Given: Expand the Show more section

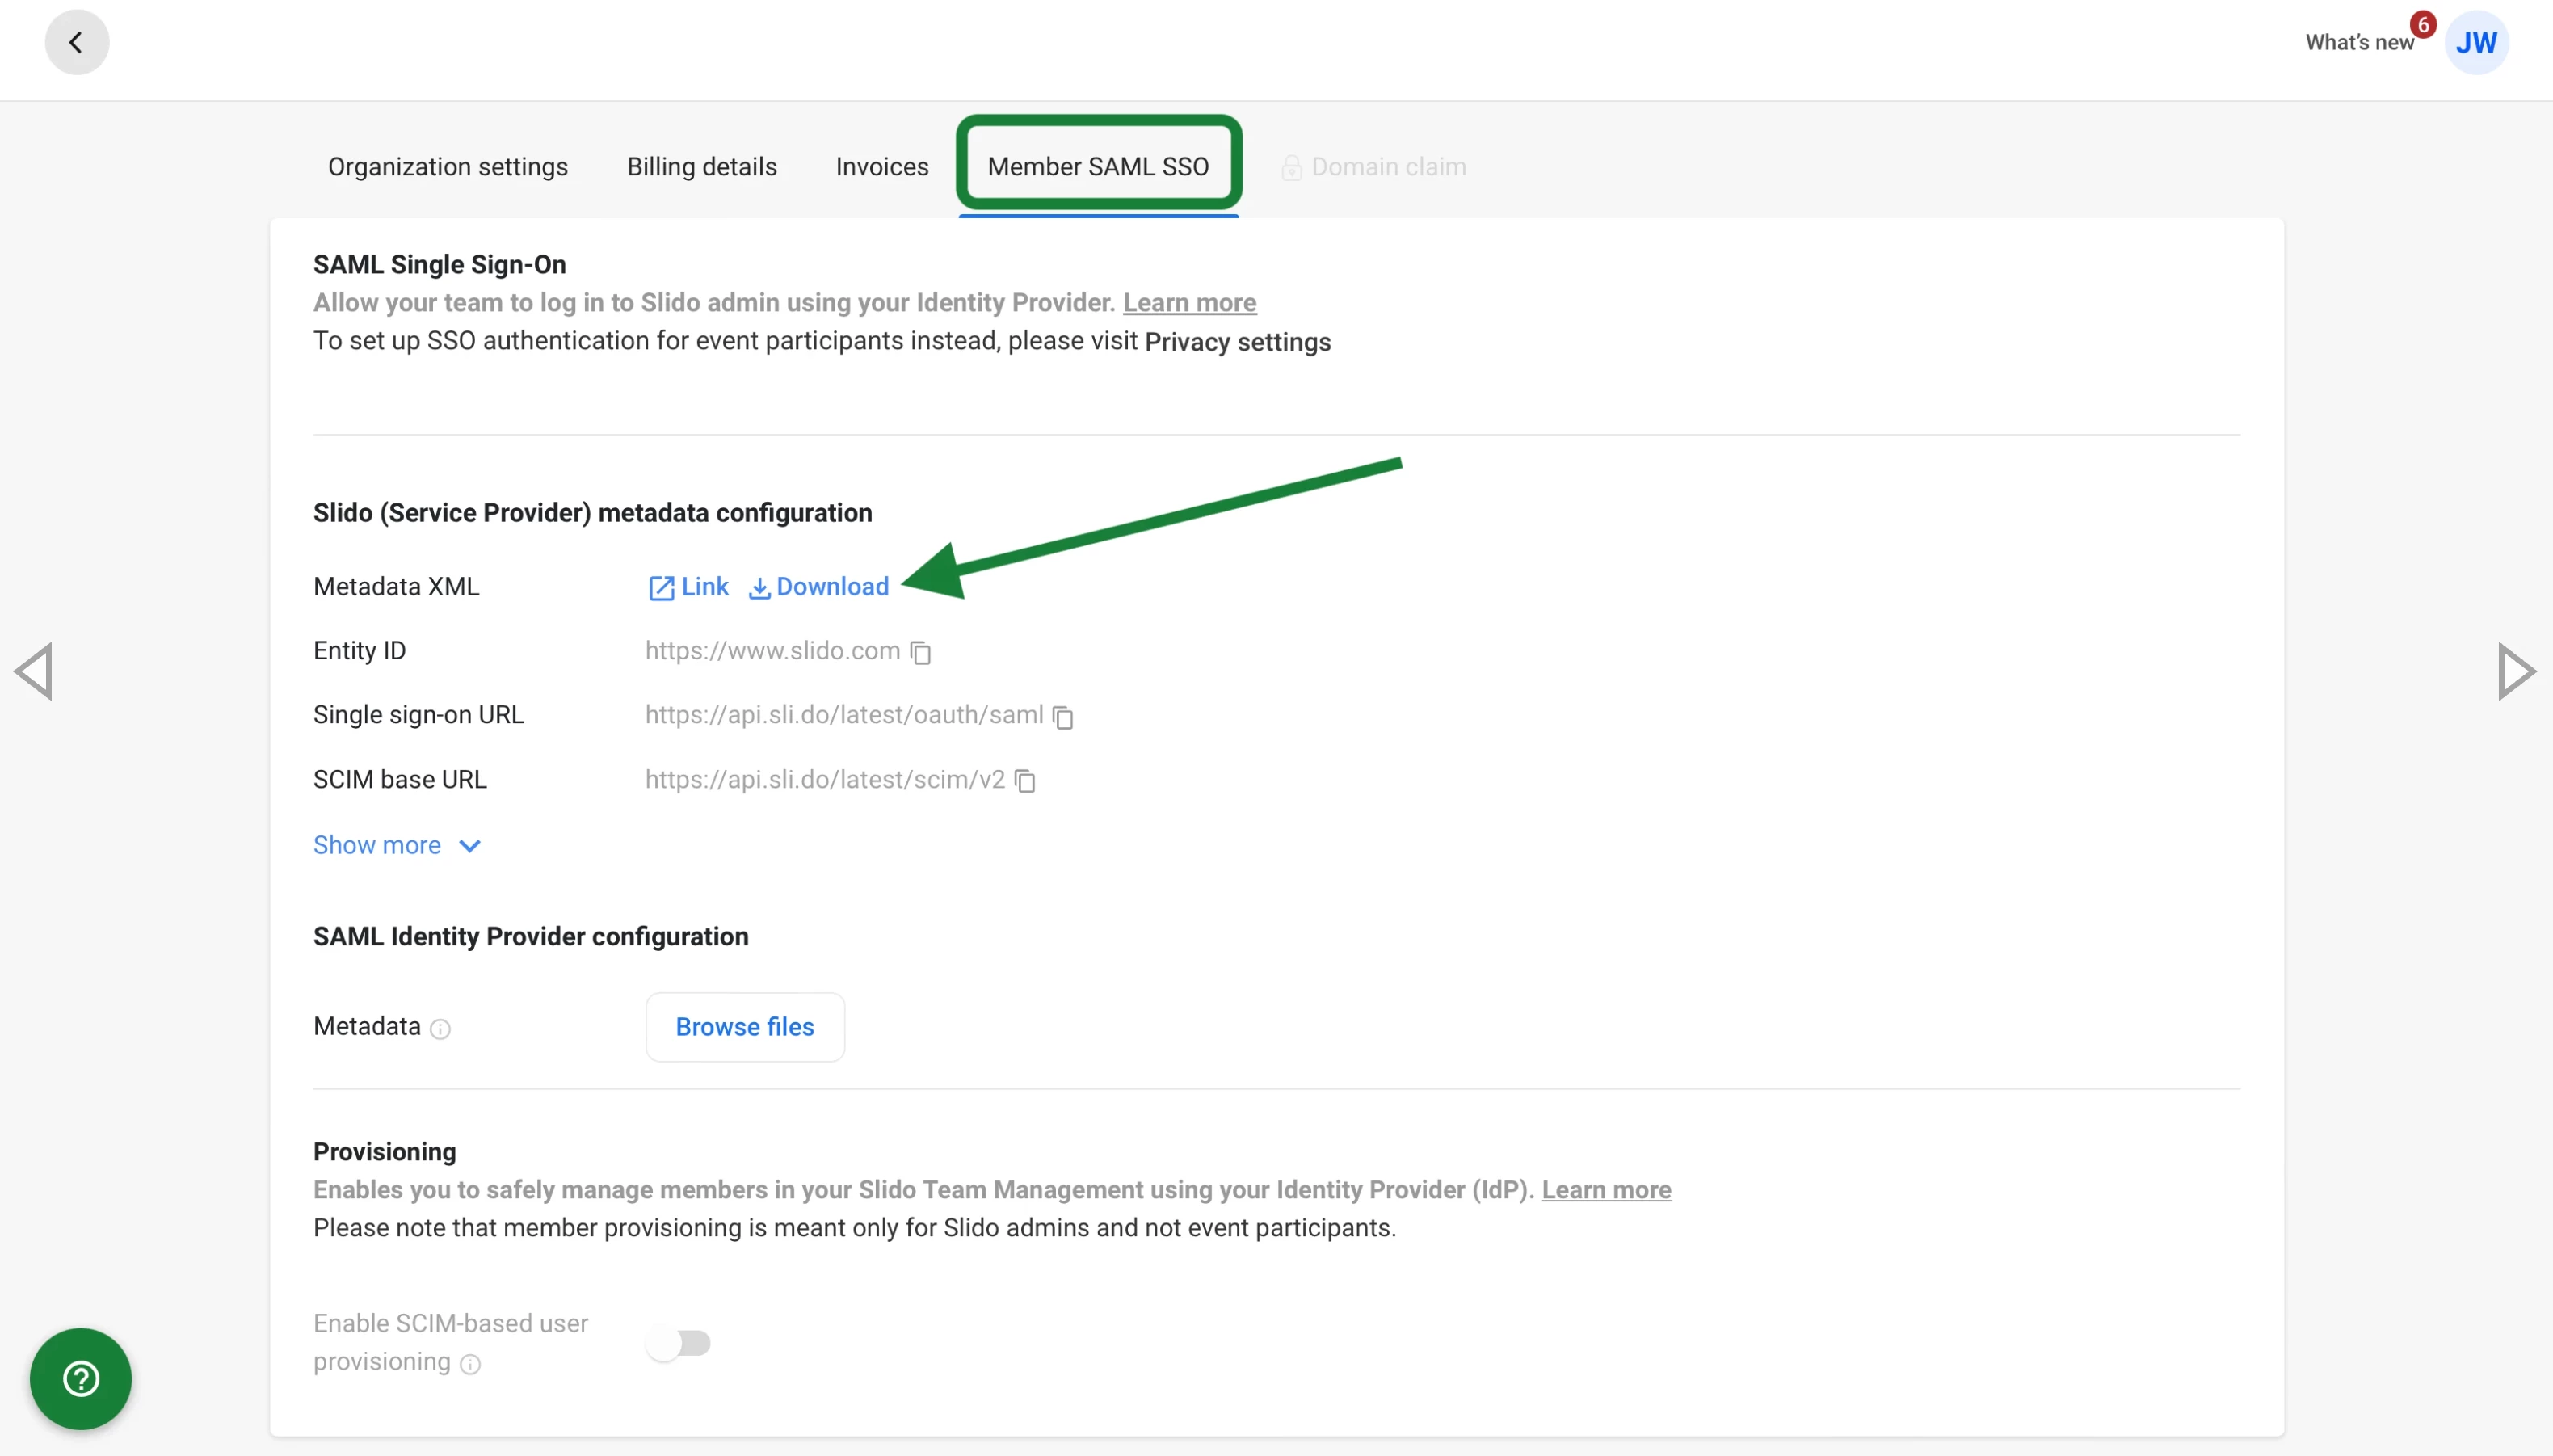Looking at the screenshot, I should pos(397,845).
